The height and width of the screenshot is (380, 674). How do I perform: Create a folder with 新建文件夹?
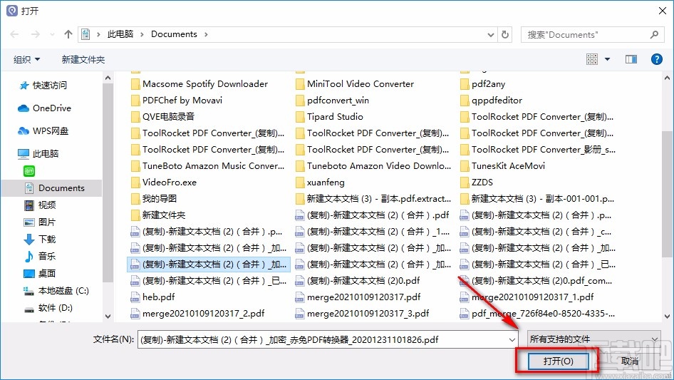pos(83,59)
